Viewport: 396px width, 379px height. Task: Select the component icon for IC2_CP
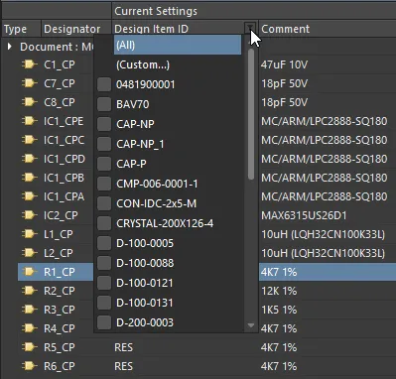[29, 215]
